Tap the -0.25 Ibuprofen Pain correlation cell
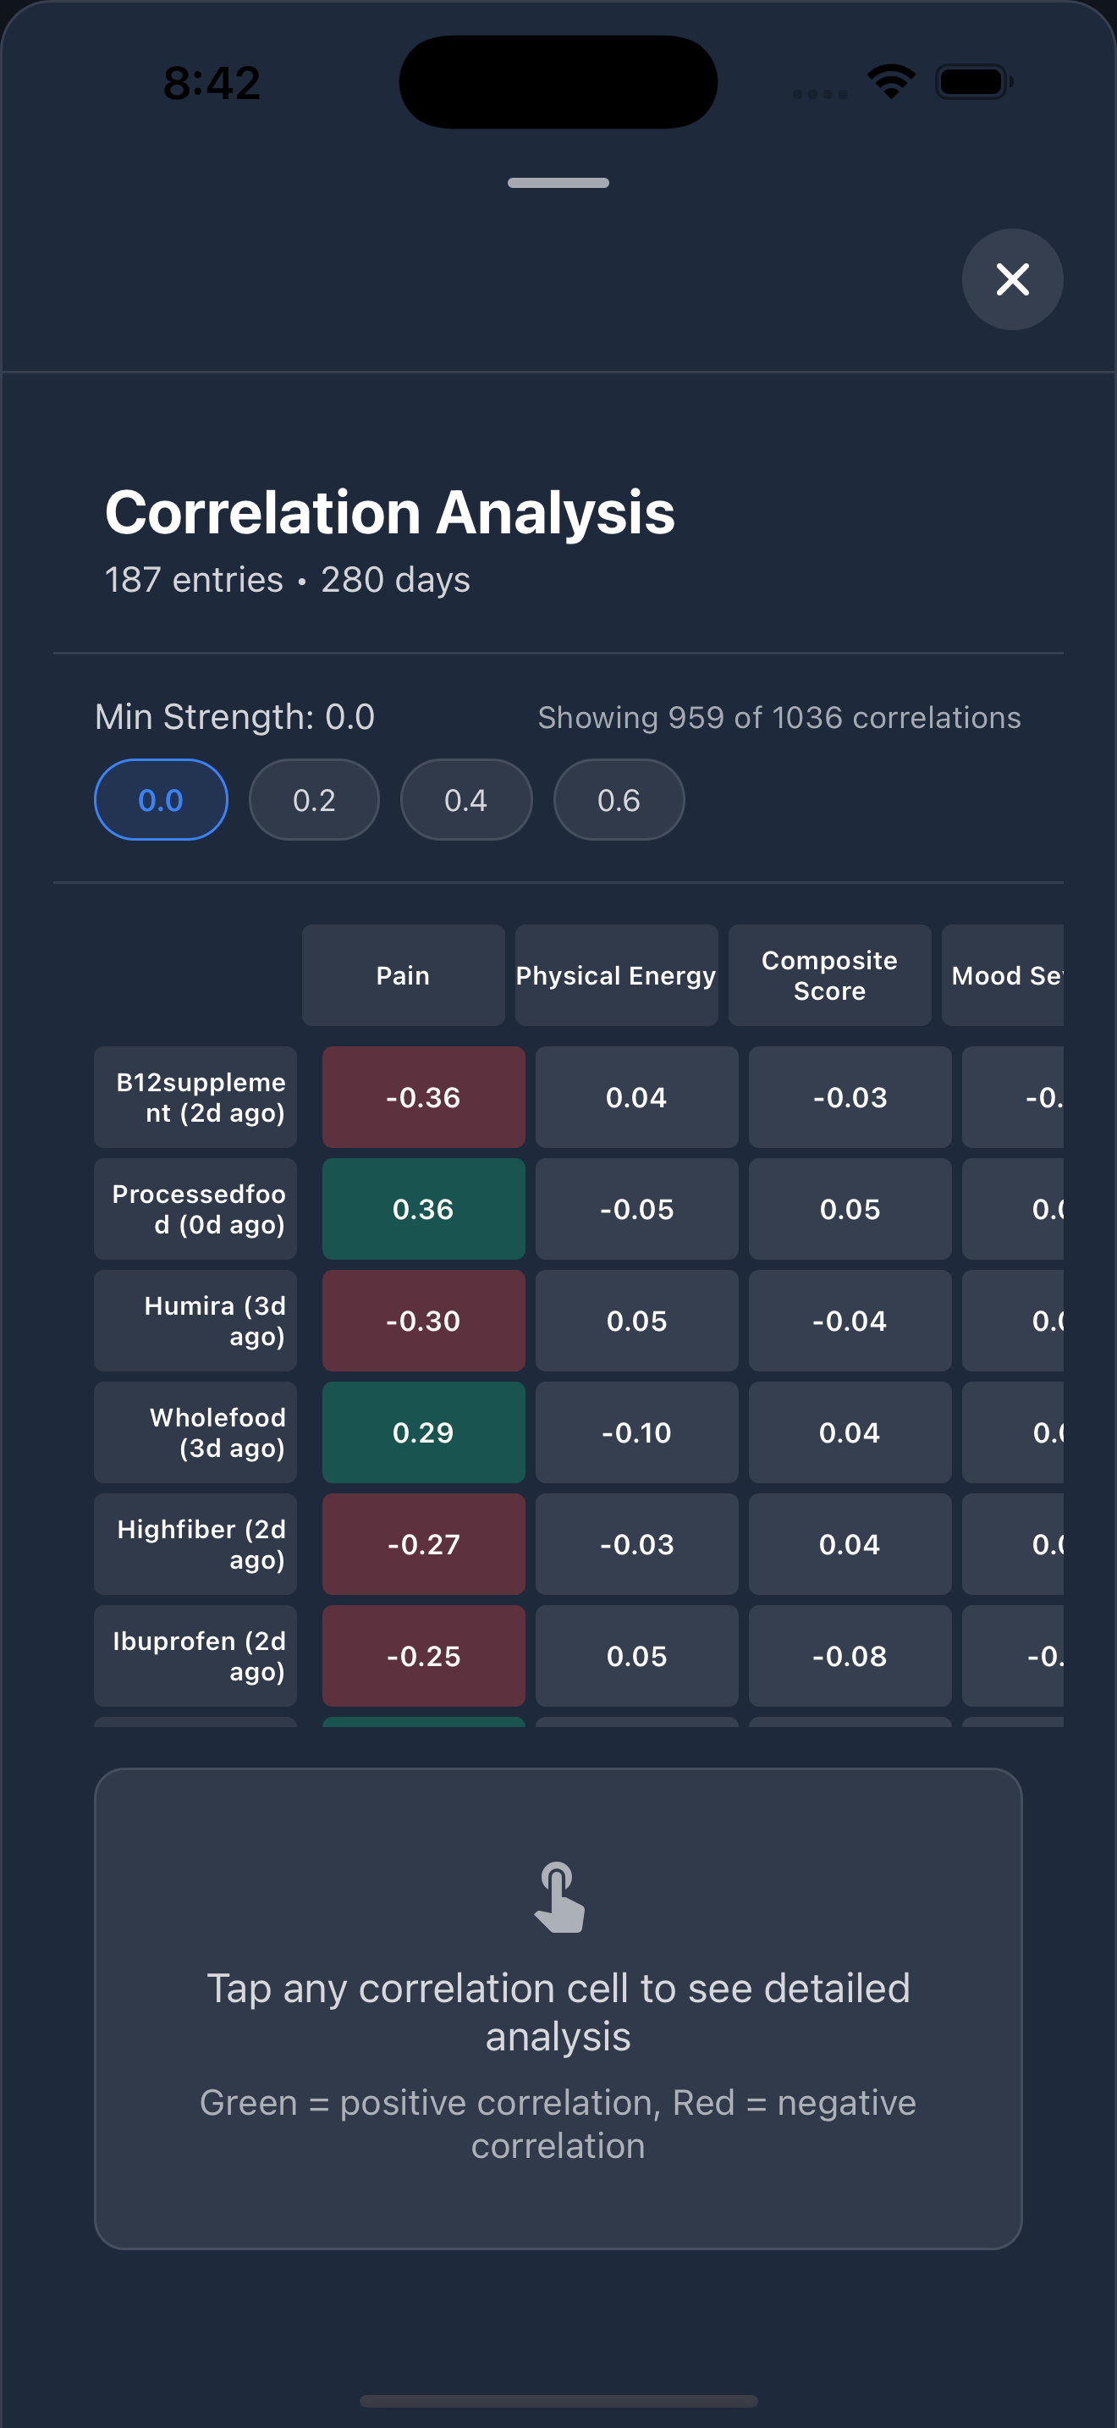1117x2428 pixels. pyautogui.click(x=424, y=1655)
